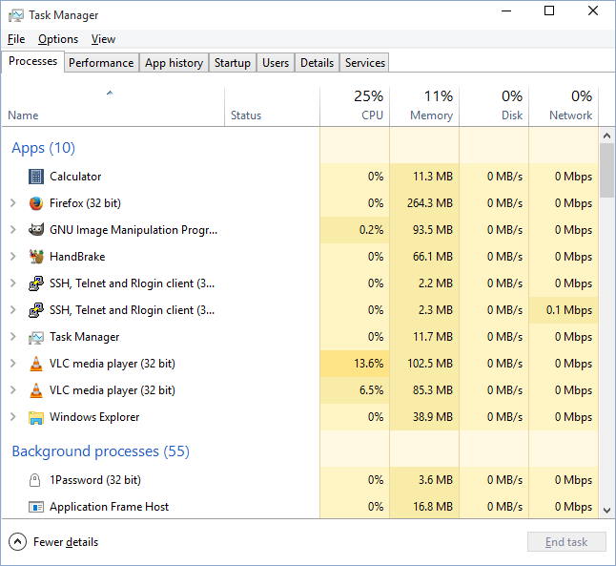Switch to the Performance tab
The height and width of the screenshot is (566, 616).
click(x=101, y=63)
